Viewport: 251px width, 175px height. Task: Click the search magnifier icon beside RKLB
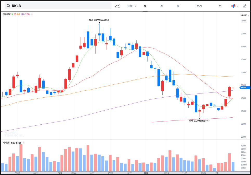(x=8, y=6)
